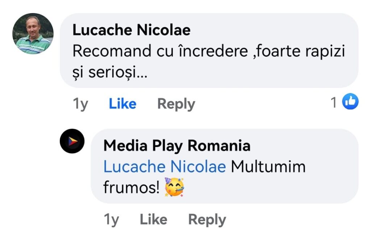
Task: View the reaction count number 1
Action: [x=334, y=102]
